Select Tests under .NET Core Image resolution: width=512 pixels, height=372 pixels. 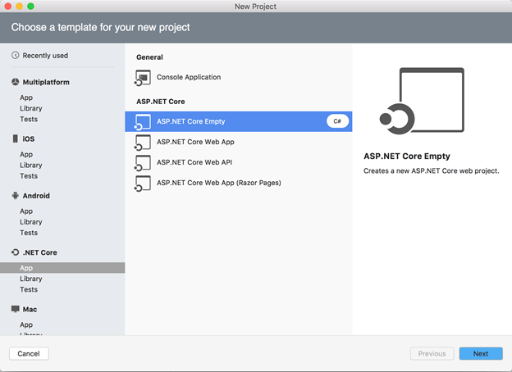pyautogui.click(x=29, y=289)
